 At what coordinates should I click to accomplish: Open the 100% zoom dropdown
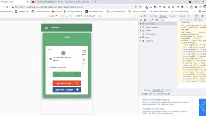(79, 16)
